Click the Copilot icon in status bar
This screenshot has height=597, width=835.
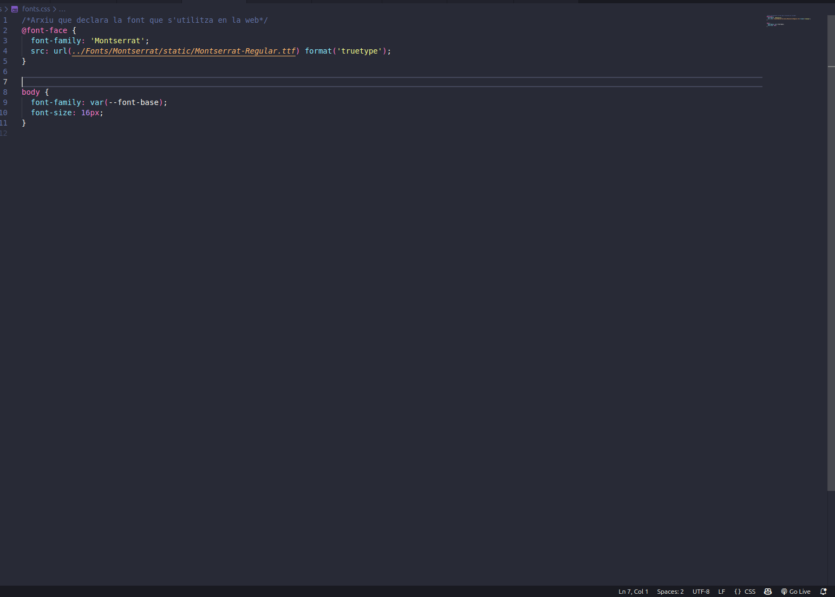click(767, 592)
